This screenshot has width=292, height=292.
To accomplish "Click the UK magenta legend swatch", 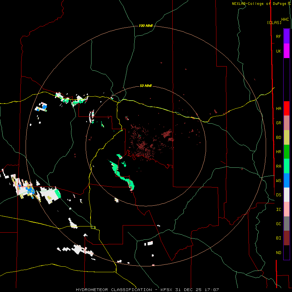I will pyautogui.click(x=286, y=51).
